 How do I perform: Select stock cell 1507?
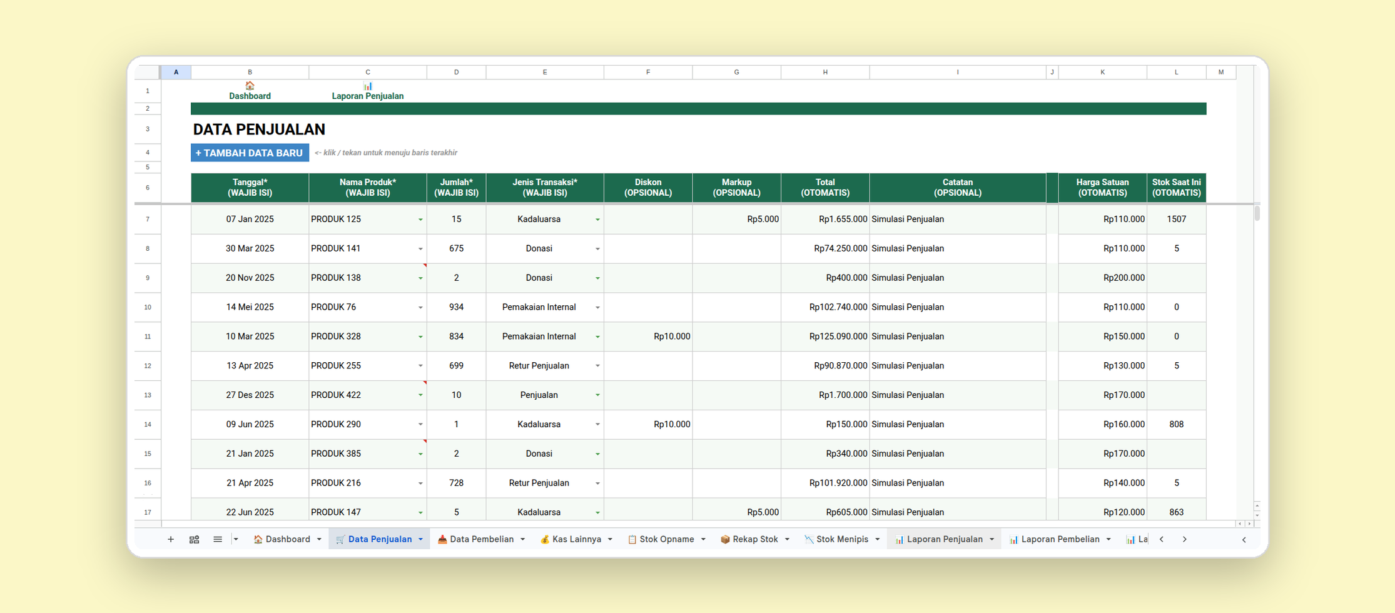coord(1176,220)
